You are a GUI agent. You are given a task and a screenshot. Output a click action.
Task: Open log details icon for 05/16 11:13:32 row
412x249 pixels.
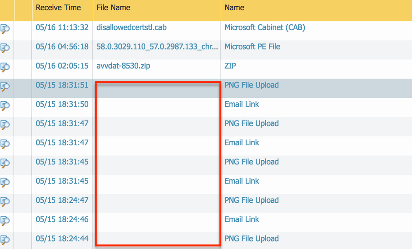coord(5,29)
